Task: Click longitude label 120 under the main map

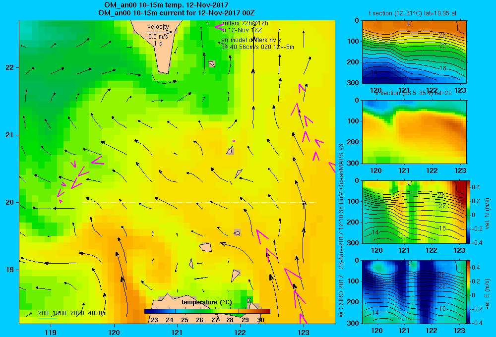Action: [114, 332]
